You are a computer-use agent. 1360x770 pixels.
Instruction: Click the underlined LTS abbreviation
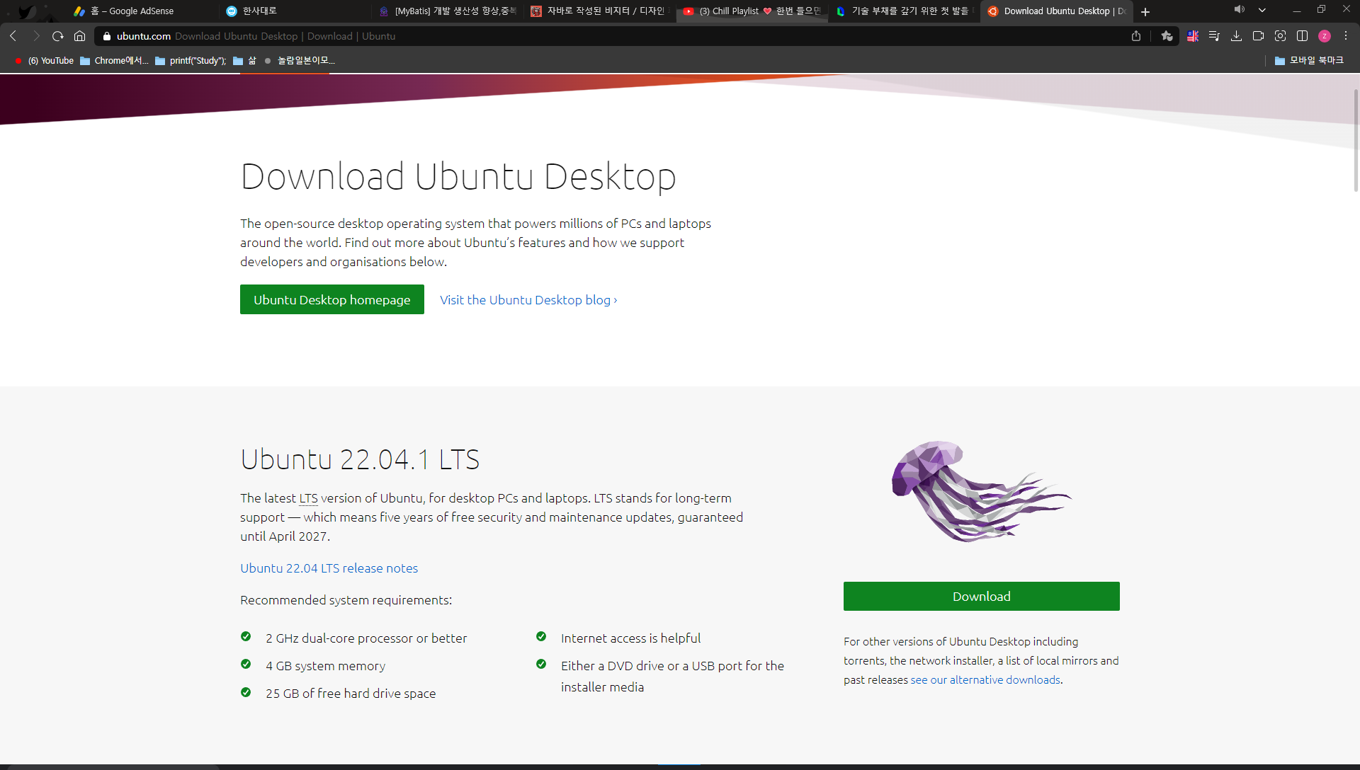pos(308,498)
